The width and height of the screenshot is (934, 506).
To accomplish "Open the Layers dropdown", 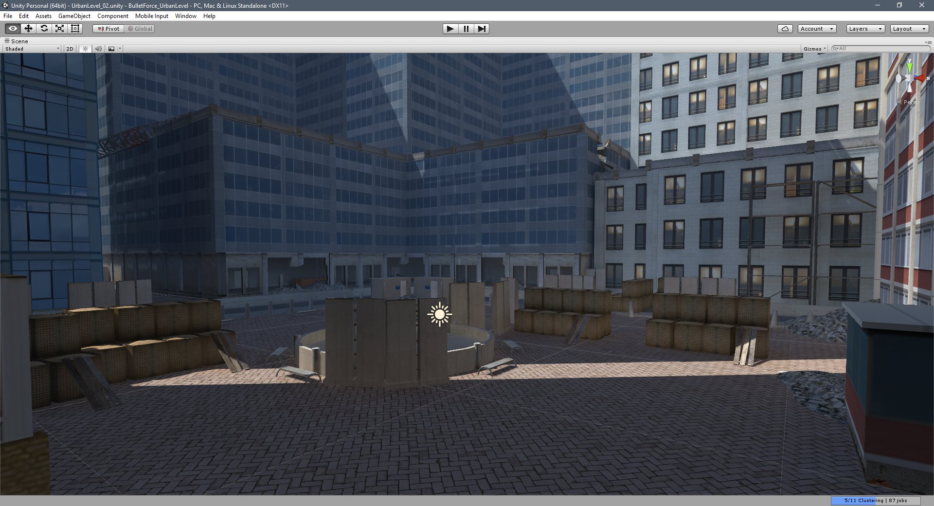I will (865, 29).
